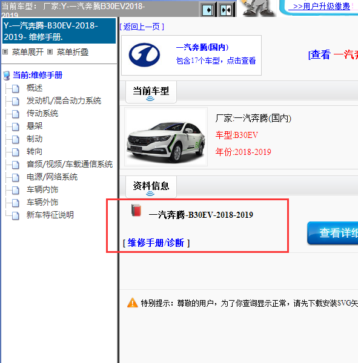Click the cartoon mascot image at top
This screenshot has height=363, width=358.
click(x=258, y=8)
